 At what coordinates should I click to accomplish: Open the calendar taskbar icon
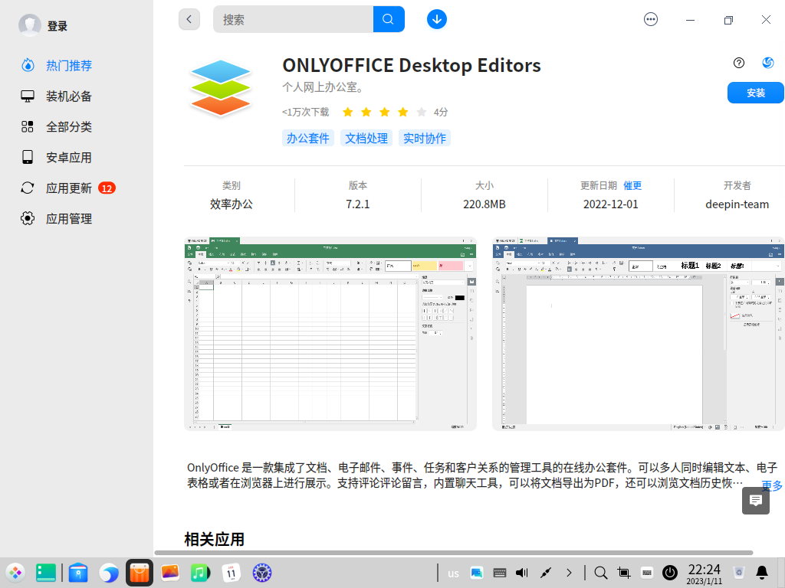[x=231, y=573]
